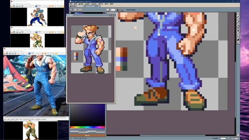
Task: Click the plus button next to Frame field
Action: pos(228,138)
